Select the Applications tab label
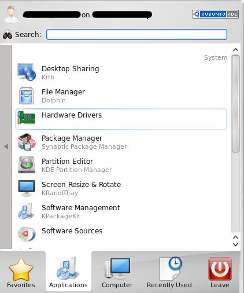 tap(68, 285)
